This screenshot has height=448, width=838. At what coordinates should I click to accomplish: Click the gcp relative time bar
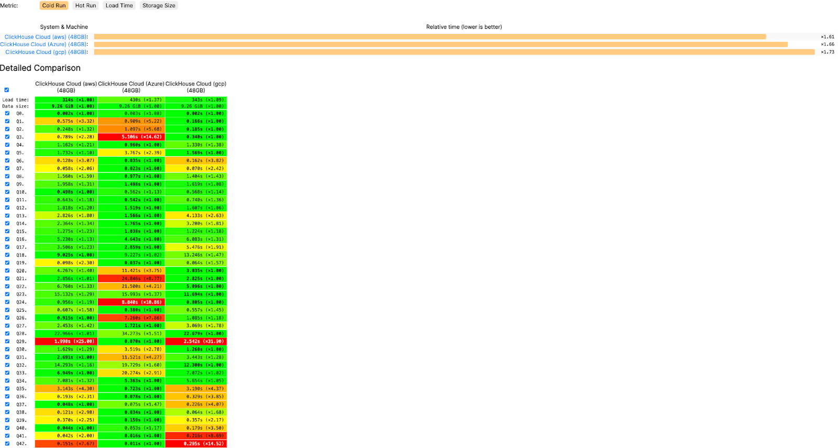(454, 52)
